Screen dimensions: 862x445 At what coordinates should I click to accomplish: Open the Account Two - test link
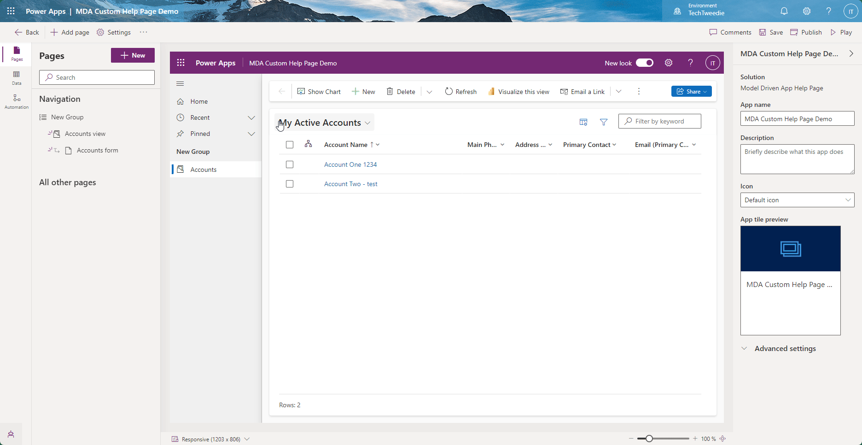[x=350, y=184]
